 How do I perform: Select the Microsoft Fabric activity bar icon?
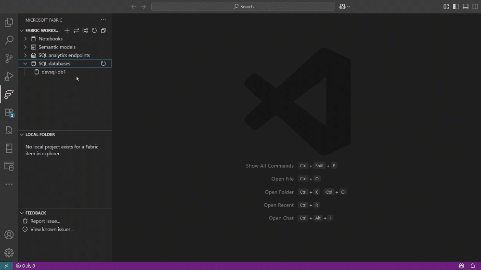click(x=9, y=94)
